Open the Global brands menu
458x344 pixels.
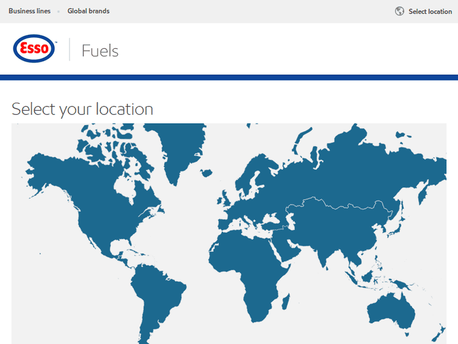click(89, 11)
